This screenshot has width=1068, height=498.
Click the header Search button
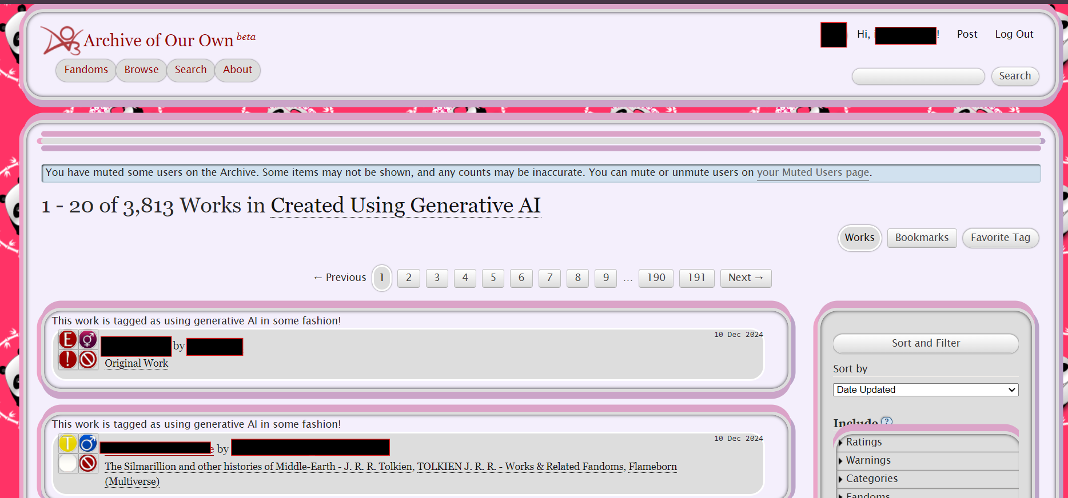[1015, 76]
